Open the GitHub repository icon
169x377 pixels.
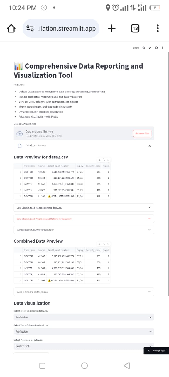click(156, 48)
